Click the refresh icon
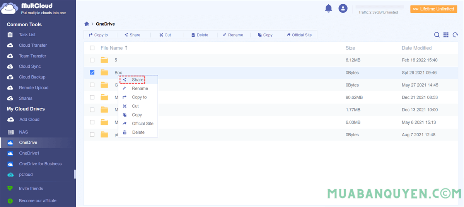Viewport: 464px width, 207px height. 455,35
